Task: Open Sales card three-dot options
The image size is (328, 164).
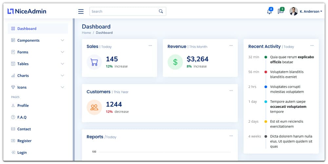Action: pyautogui.click(x=150, y=46)
